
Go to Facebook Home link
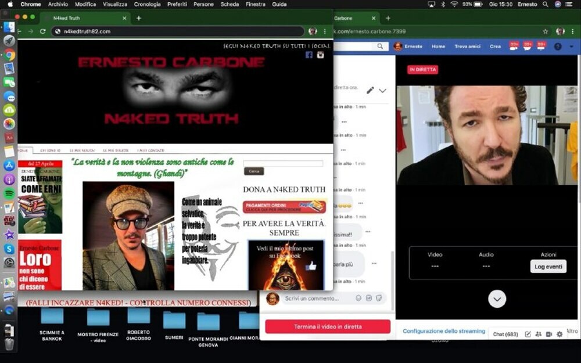coord(438,46)
